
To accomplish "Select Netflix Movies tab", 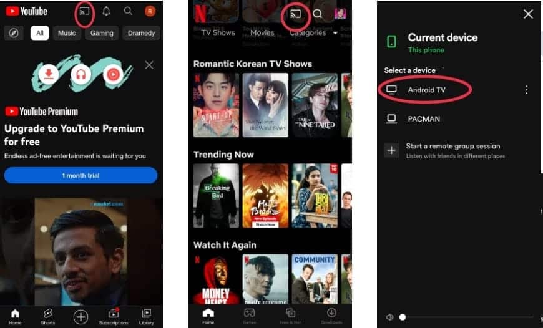I will pyautogui.click(x=262, y=32).
